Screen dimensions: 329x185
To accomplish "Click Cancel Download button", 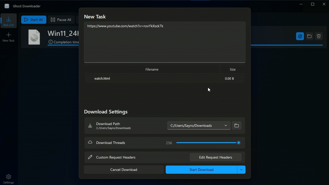I will click(x=124, y=170).
